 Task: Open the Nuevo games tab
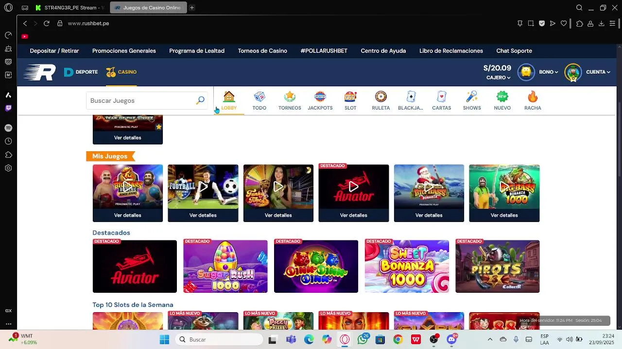(502, 100)
